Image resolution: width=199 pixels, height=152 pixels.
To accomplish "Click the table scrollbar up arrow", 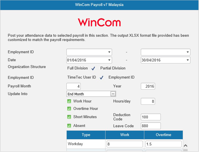I will pos(185,145).
